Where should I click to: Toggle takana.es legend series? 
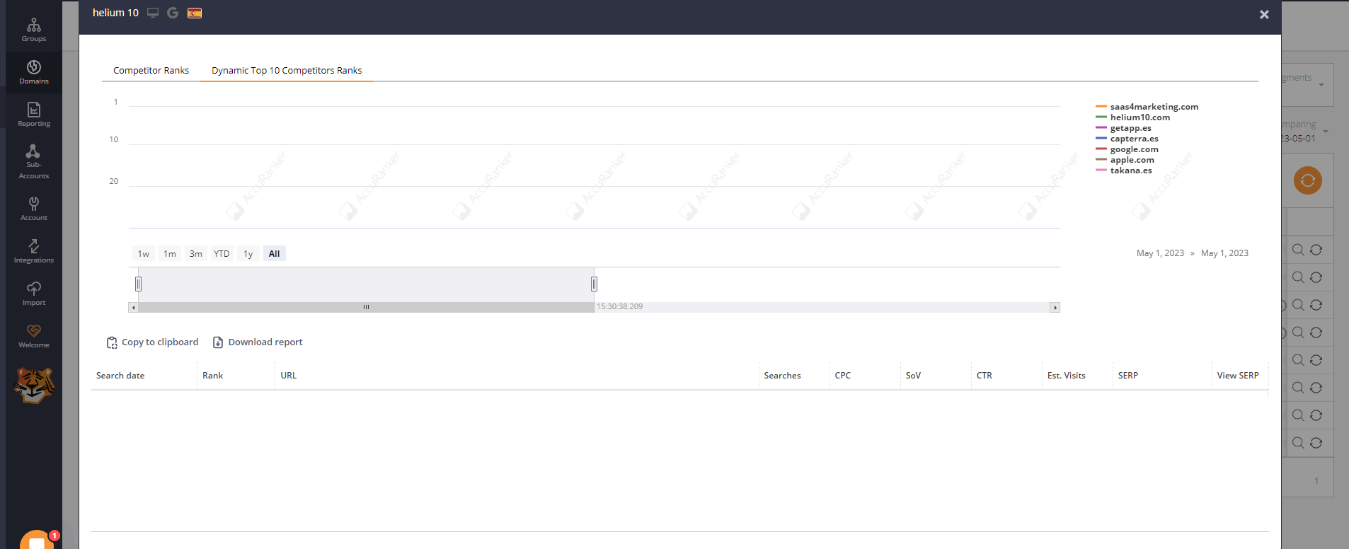pos(1123,171)
